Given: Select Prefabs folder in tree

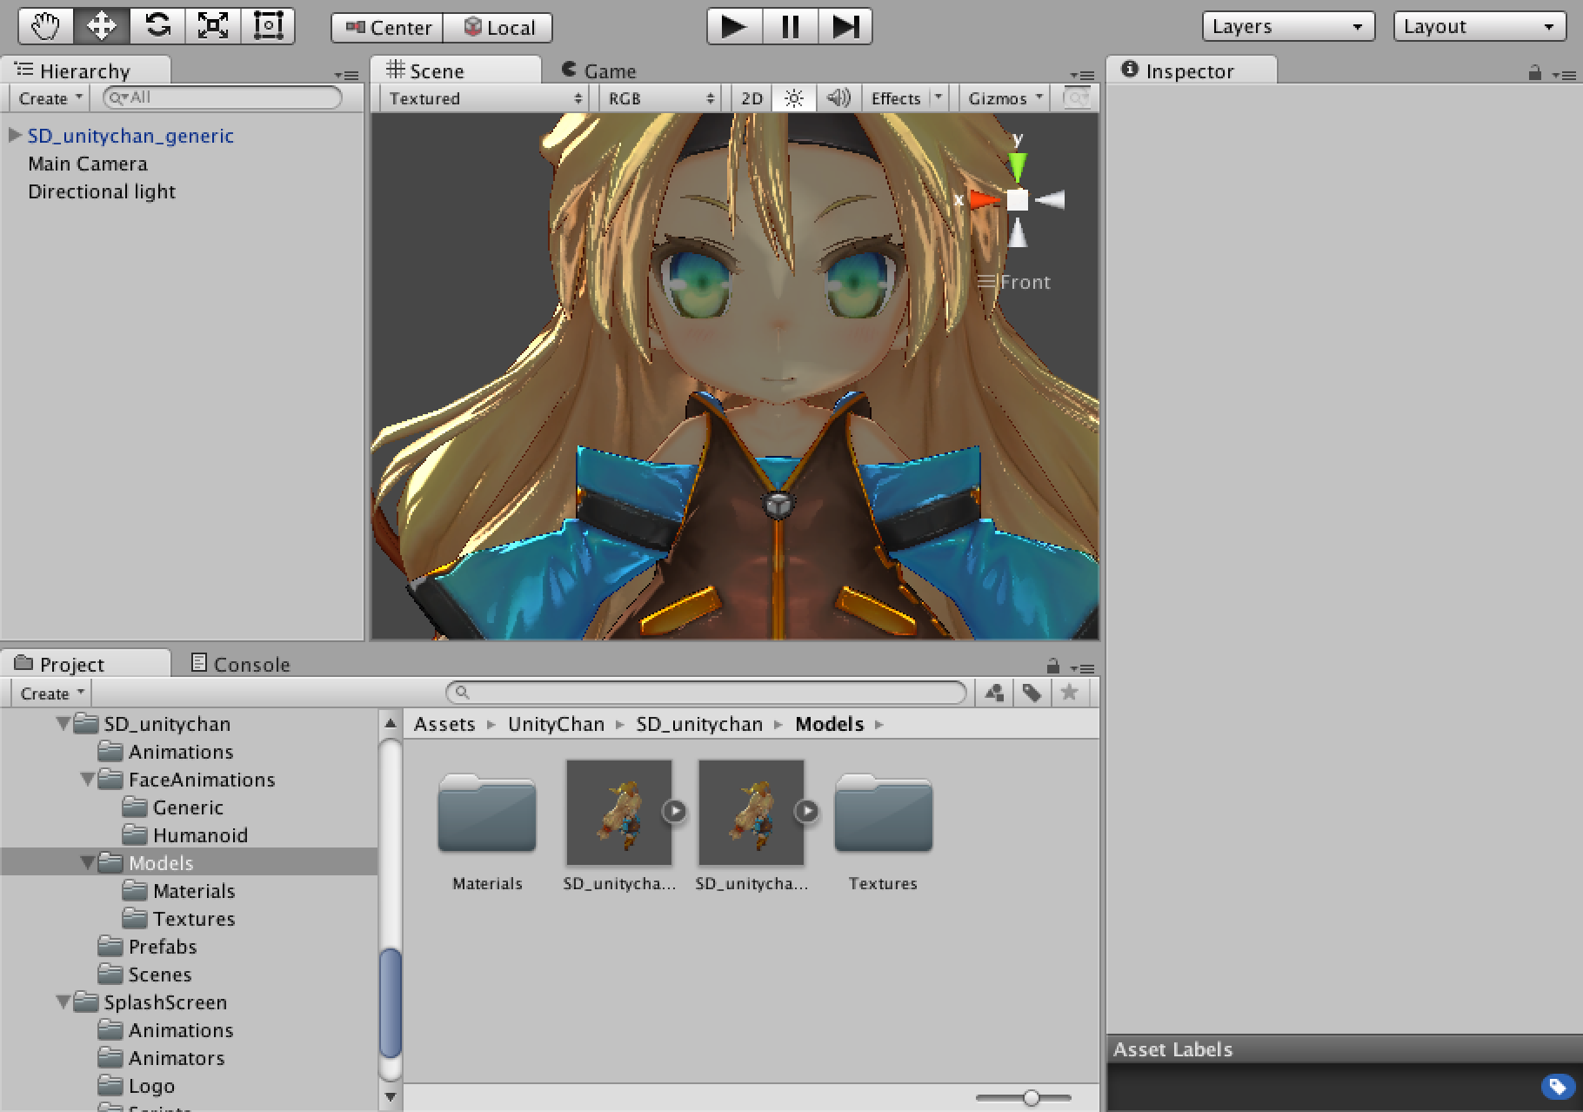Looking at the screenshot, I should tap(148, 947).
